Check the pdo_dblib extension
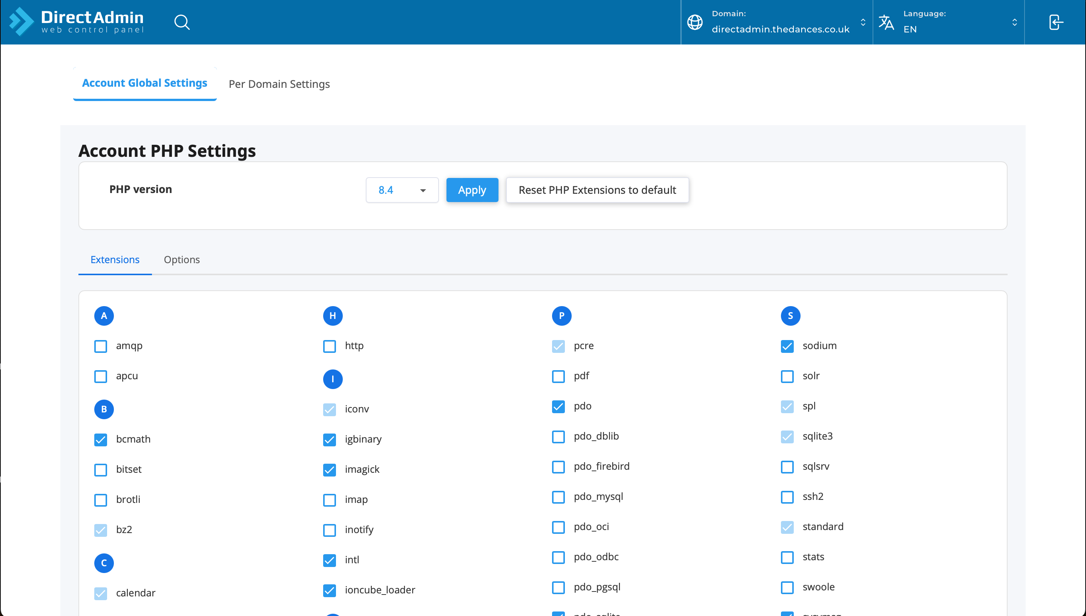1086x616 pixels. pyautogui.click(x=558, y=437)
